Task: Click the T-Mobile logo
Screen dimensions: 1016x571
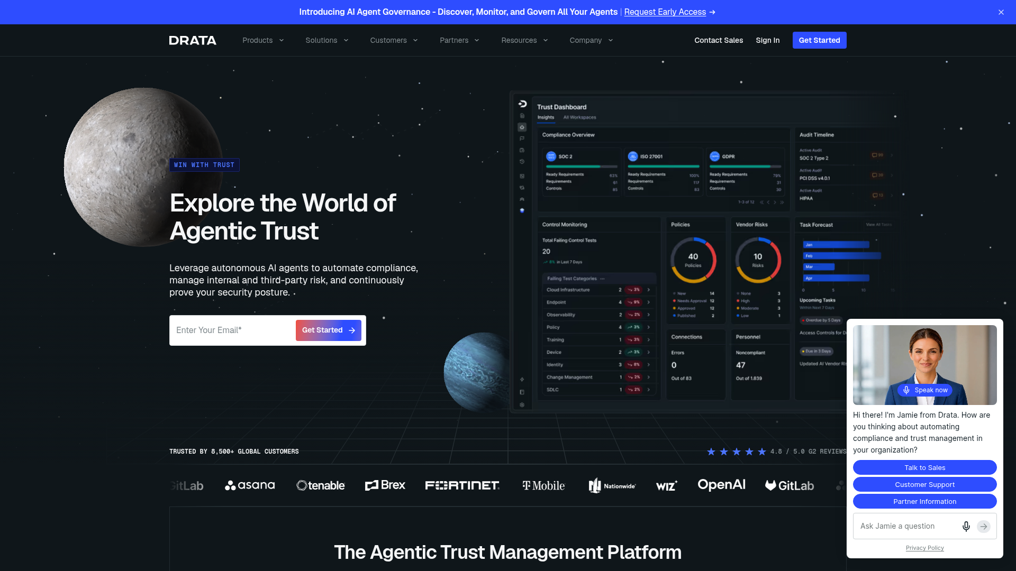Action: point(543,485)
